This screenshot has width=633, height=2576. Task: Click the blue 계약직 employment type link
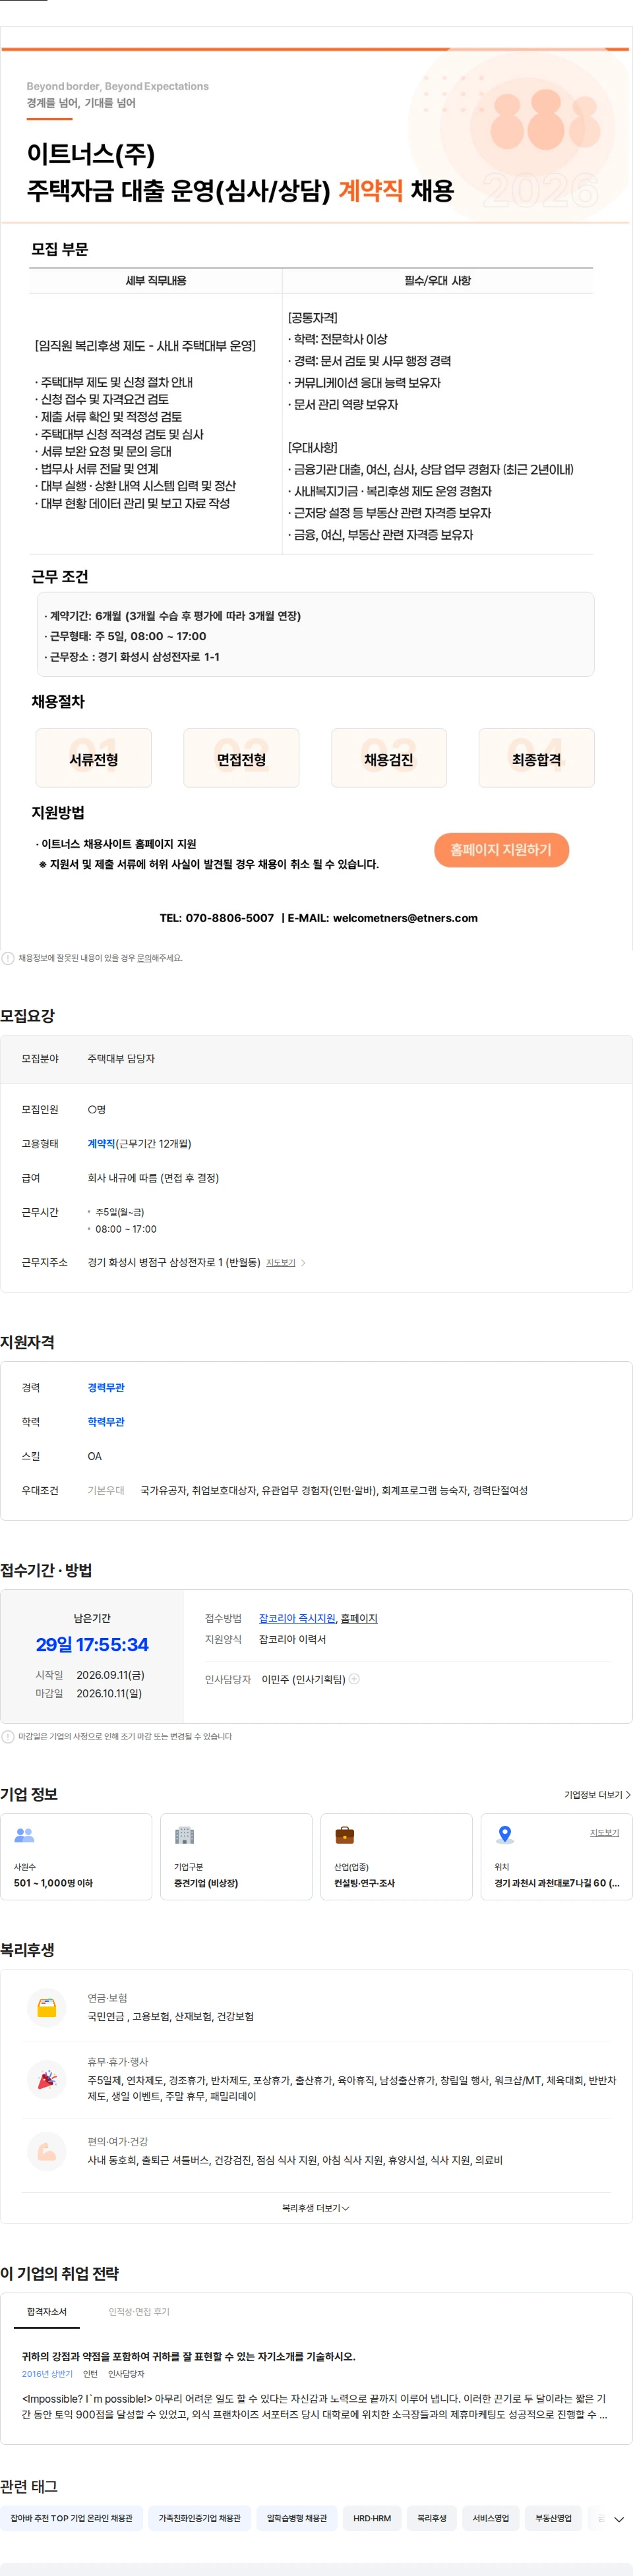coord(101,1144)
